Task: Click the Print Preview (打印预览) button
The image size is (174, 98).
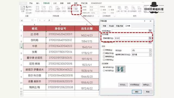Action: 135,85
